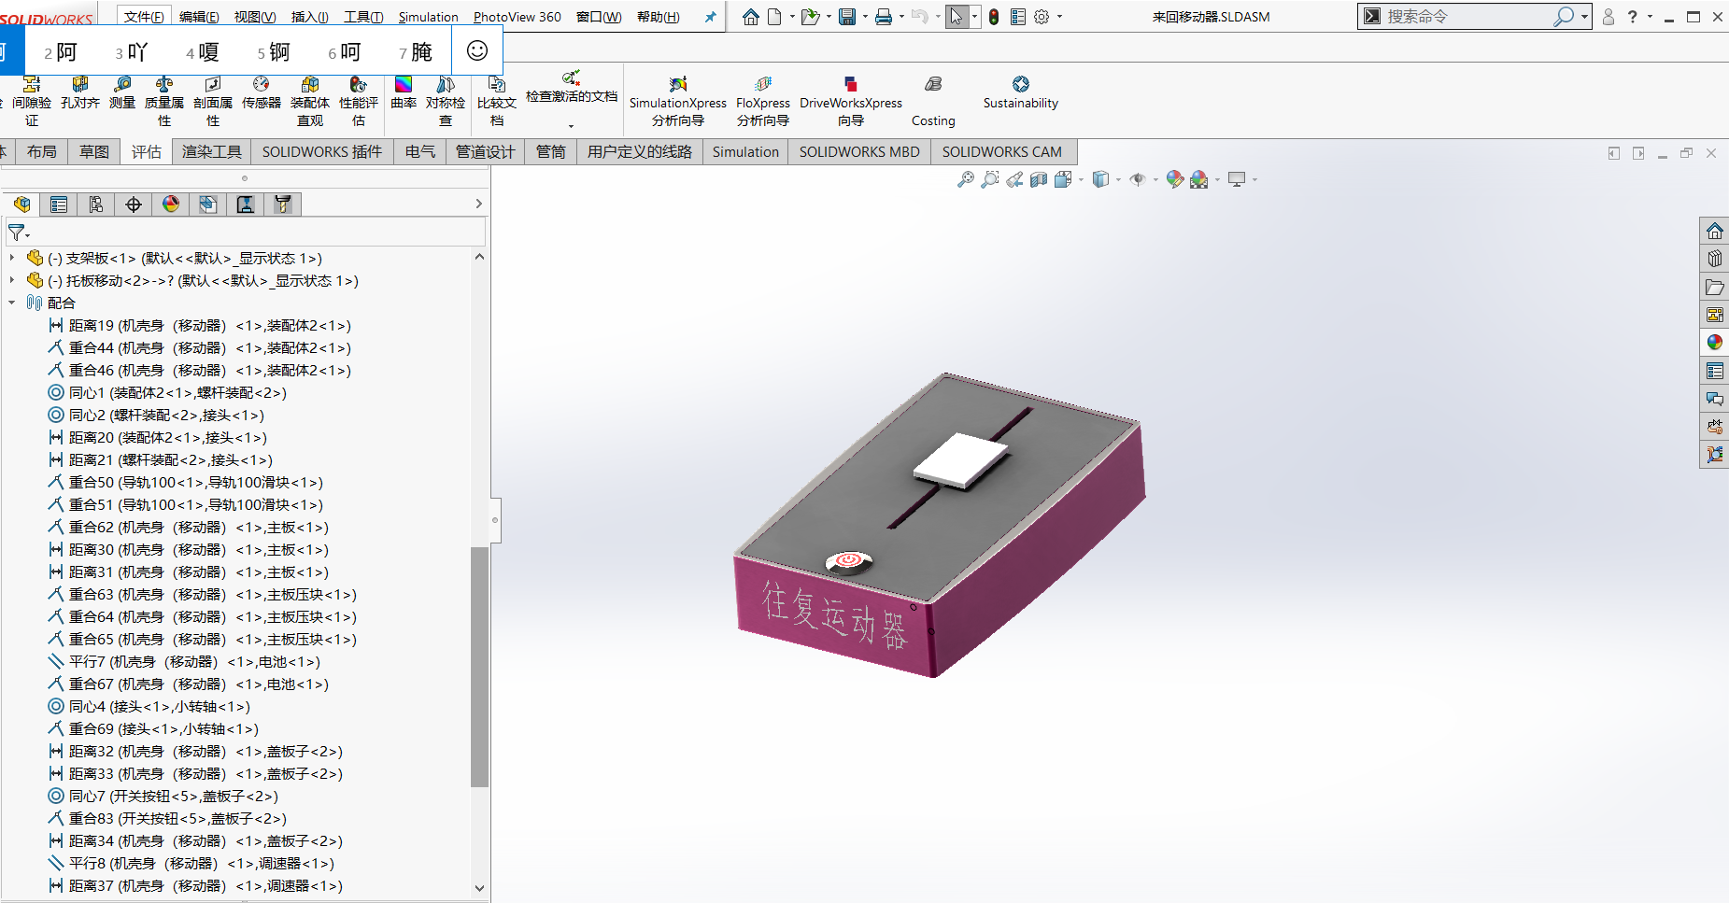Click the Print icon in the top toolbar

[883, 17]
